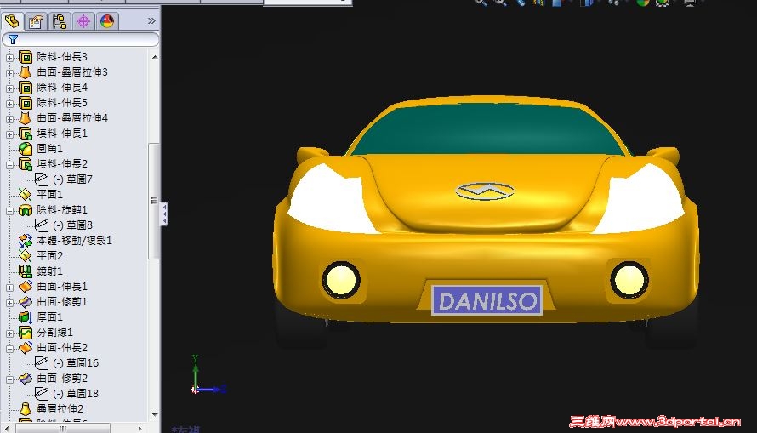Select the mirror icon of 鏡射1
This screenshot has width=757, height=433.
tap(26, 271)
